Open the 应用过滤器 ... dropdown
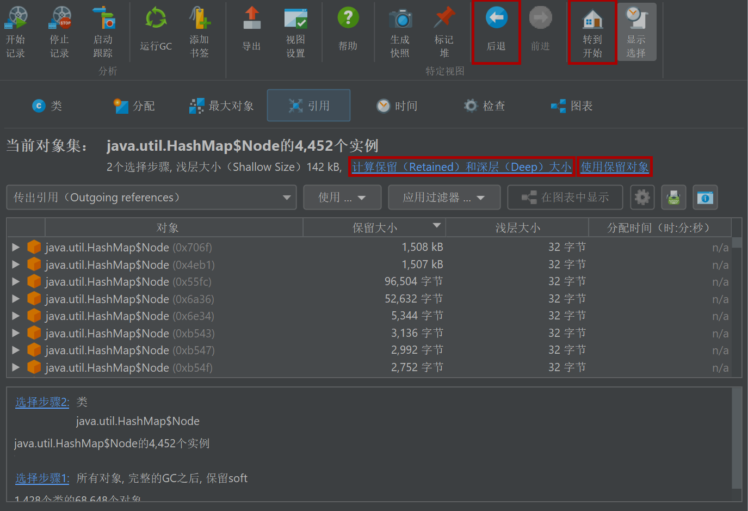748x511 pixels. 444,197
